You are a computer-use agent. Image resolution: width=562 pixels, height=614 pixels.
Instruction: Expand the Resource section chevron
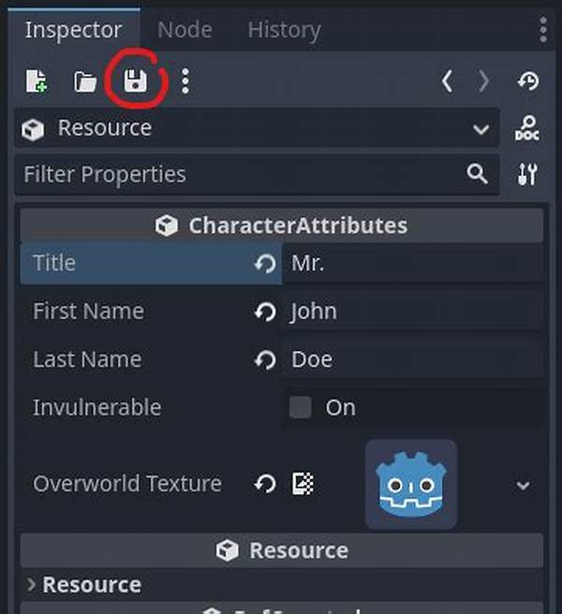pos(31,584)
